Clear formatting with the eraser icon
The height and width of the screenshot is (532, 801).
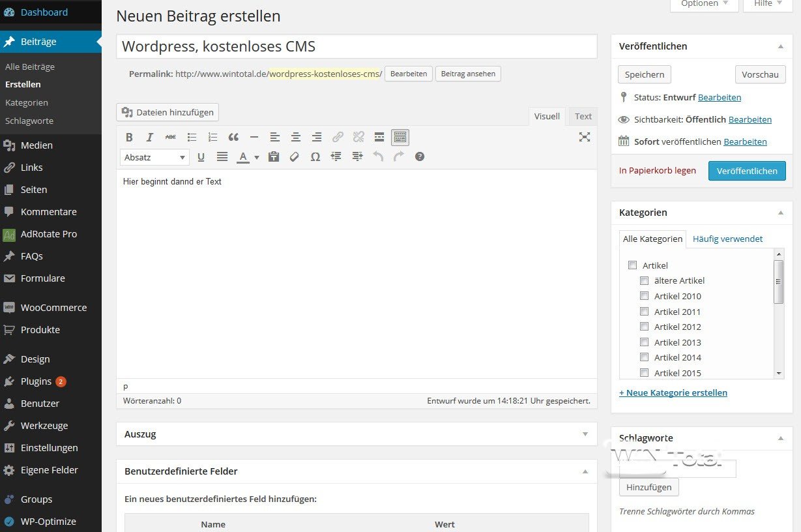tap(295, 156)
